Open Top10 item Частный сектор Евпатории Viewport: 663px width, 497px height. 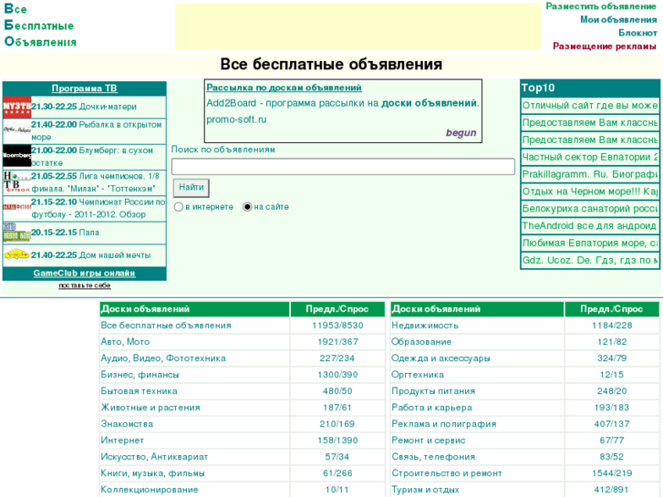point(590,157)
